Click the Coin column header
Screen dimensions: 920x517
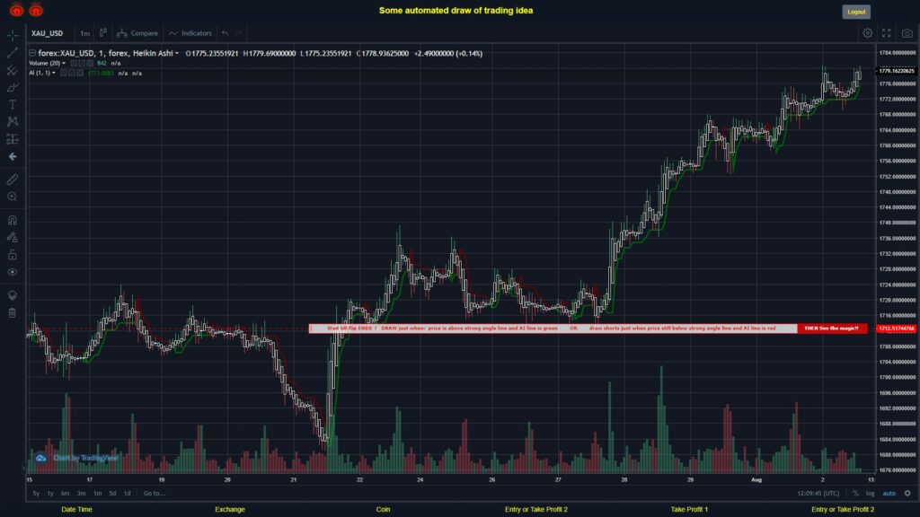pos(383,510)
